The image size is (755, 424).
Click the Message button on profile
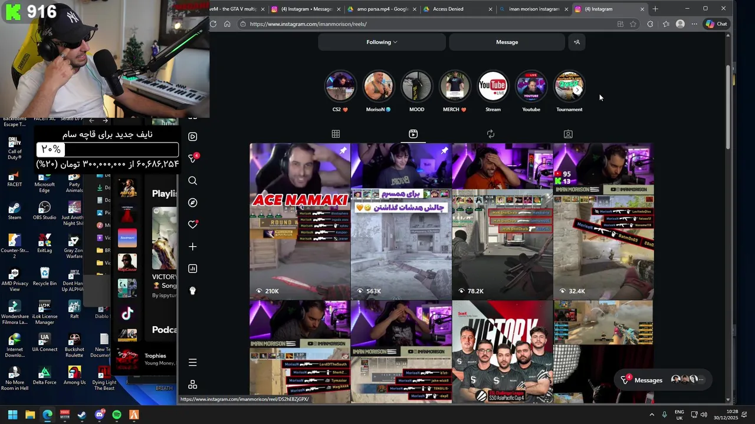point(507,42)
